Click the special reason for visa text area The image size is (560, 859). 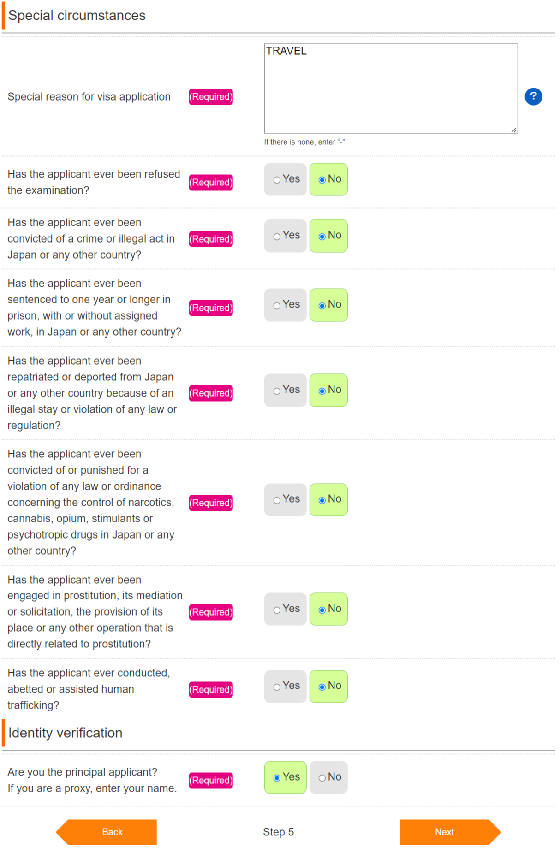click(390, 89)
